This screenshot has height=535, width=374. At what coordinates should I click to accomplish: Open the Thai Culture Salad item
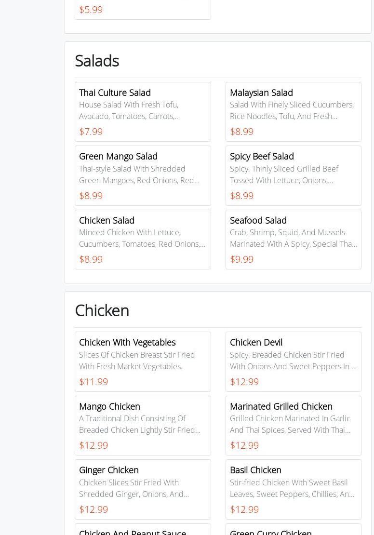tap(143, 112)
